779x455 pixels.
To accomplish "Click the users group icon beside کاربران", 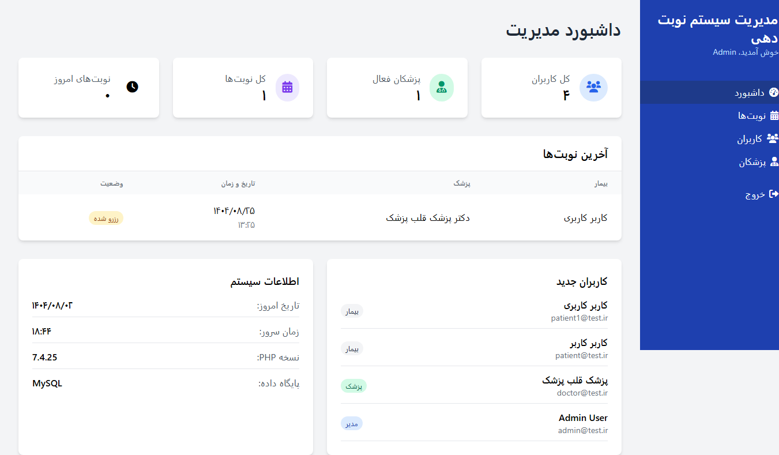I will coord(773,138).
